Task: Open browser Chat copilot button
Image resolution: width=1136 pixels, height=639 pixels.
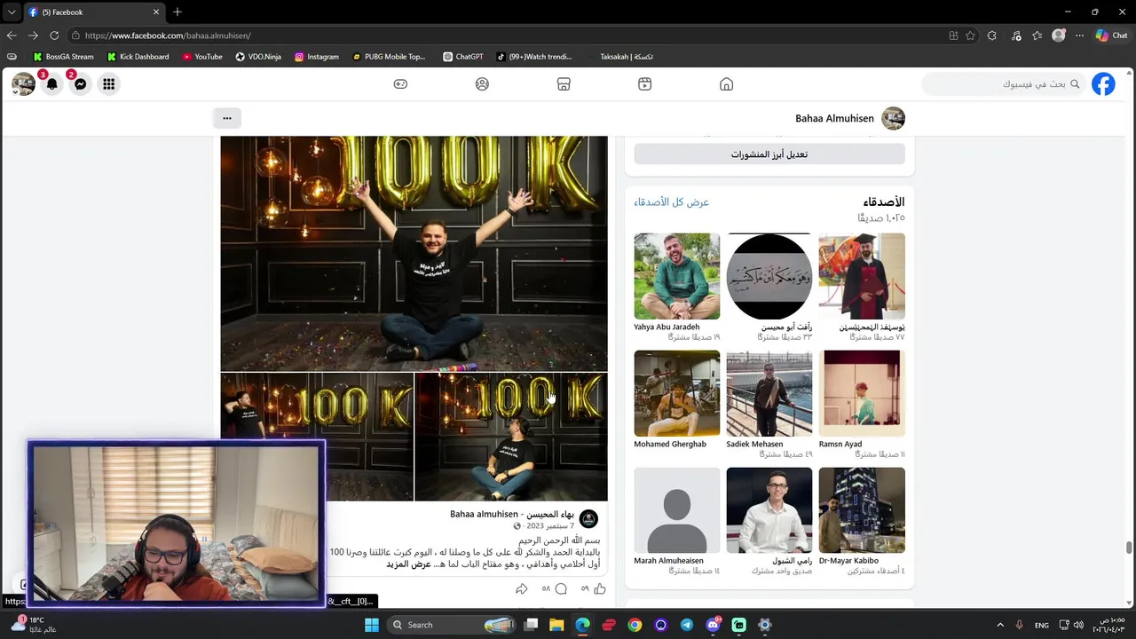Action: pyautogui.click(x=1111, y=35)
